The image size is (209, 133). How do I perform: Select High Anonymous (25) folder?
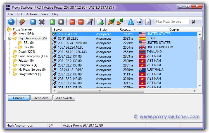click(32, 38)
